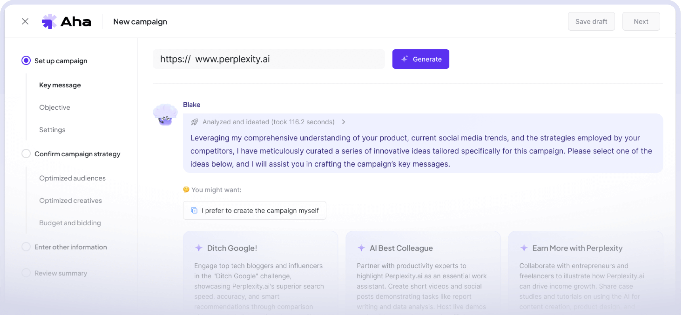Click the https:// prefix in the URL field

click(x=175, y=59)
